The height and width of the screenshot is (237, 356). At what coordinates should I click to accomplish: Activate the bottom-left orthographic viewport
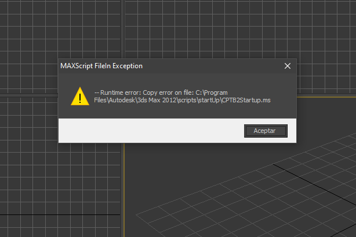pyautogui.click(x=60, y=181)
